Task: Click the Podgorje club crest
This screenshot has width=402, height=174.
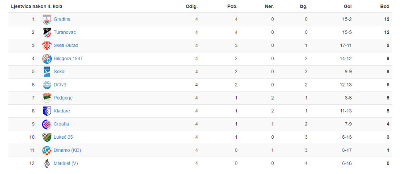Action: click(x=46, y=98)
